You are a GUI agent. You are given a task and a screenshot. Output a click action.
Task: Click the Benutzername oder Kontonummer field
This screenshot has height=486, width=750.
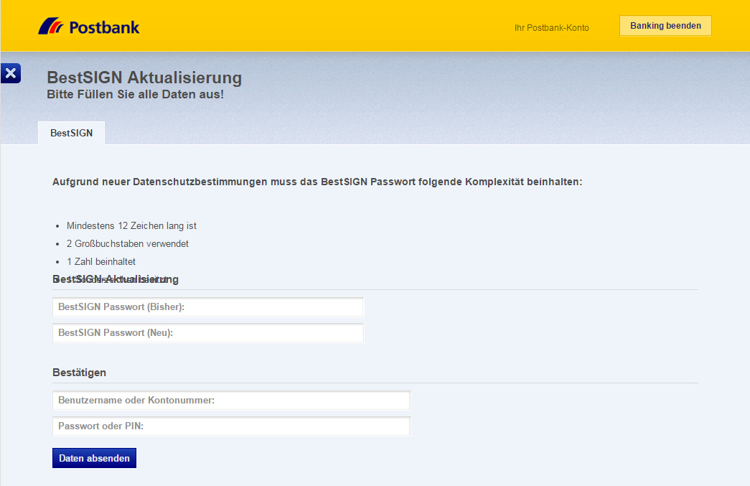[x=232, y=401]
